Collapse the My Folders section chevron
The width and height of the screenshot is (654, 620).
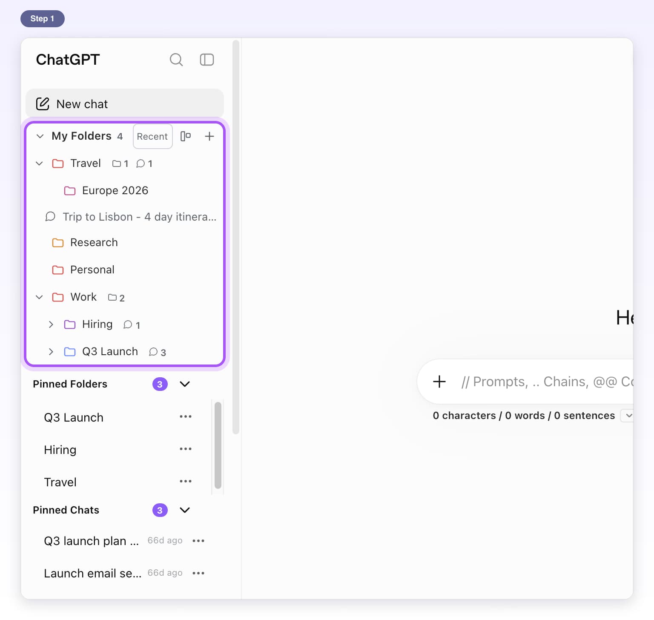pyautogui.click(x=40, y=136)
